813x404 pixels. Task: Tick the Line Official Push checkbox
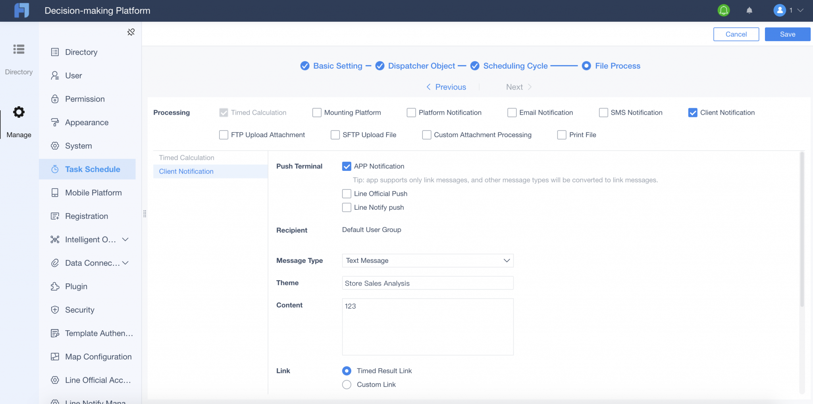(x=347, y=194)
